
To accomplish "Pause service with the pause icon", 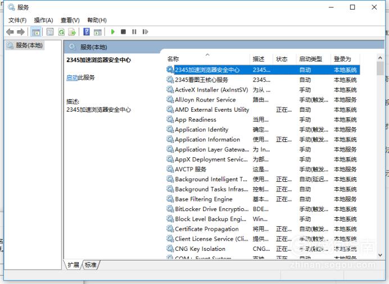I will click(x=134, y=31).
